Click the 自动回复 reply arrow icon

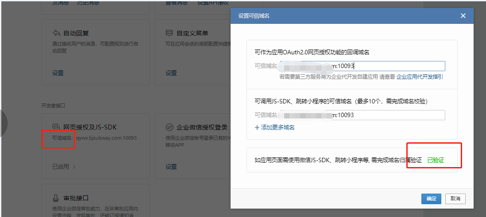point(56,33)
